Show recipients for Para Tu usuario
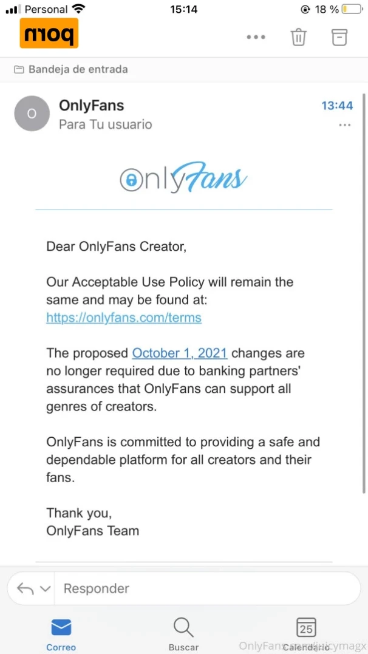The width and height of the screenshot is (368, 654). point(106,124)
